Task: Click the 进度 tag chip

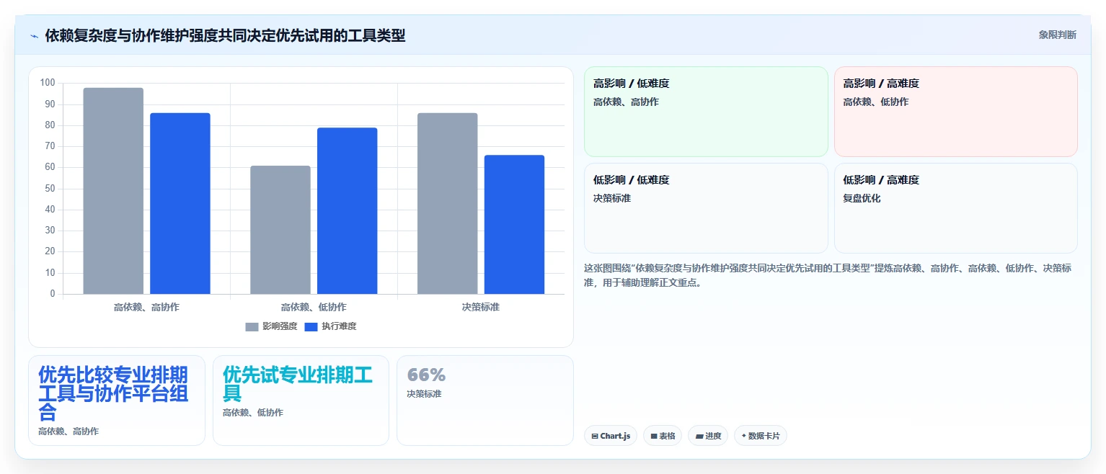Action: tap(708, 436)
